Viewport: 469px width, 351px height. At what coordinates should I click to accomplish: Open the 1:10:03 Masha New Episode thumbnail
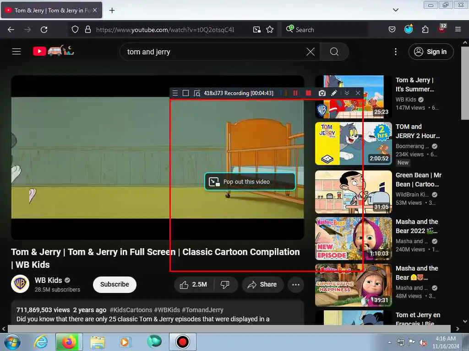[x=353, y=239]
